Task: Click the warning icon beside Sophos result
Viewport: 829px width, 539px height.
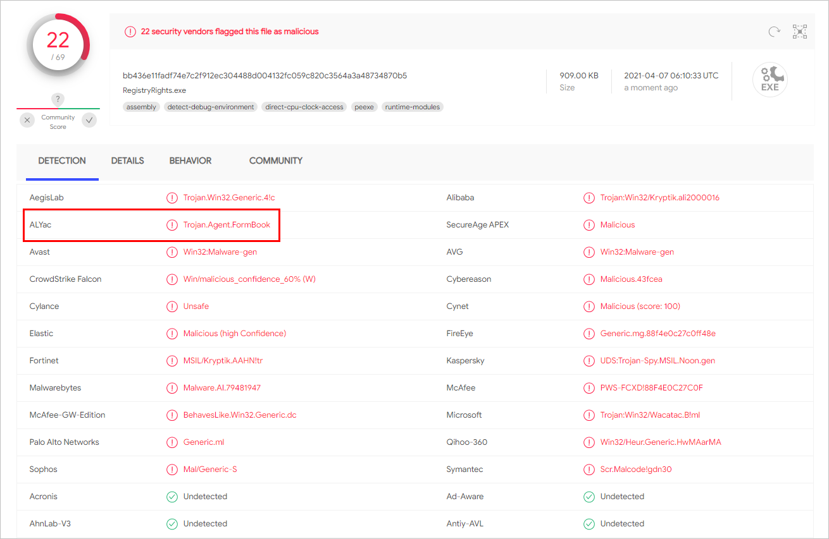Action: pos(172,469)
